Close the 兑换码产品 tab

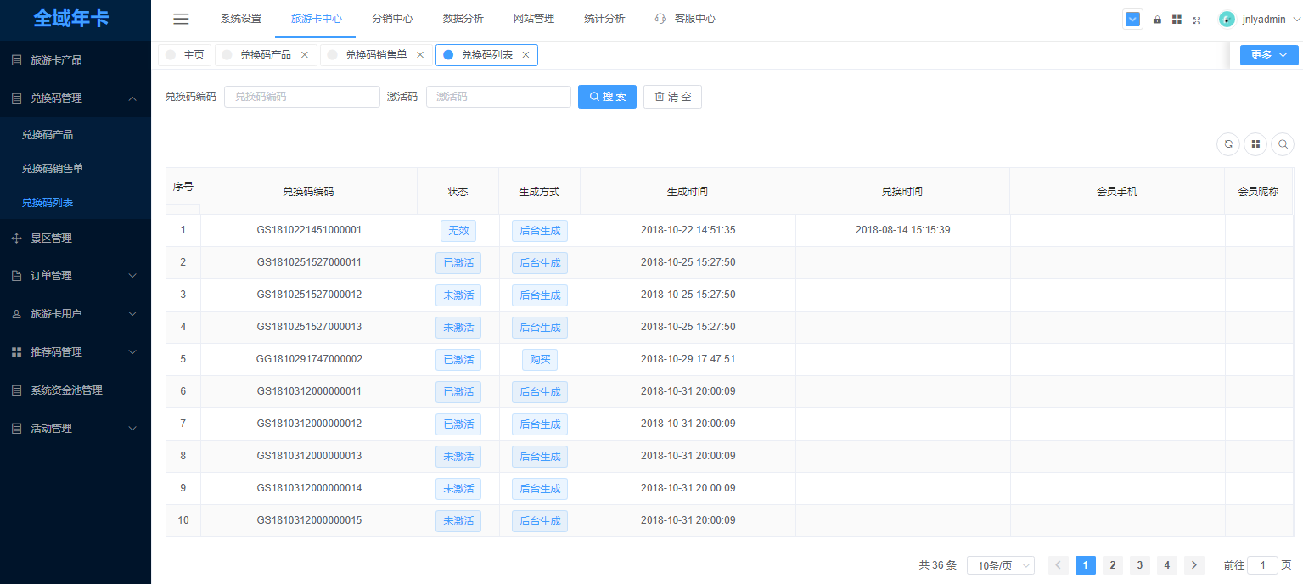click(x=305, y=55)
